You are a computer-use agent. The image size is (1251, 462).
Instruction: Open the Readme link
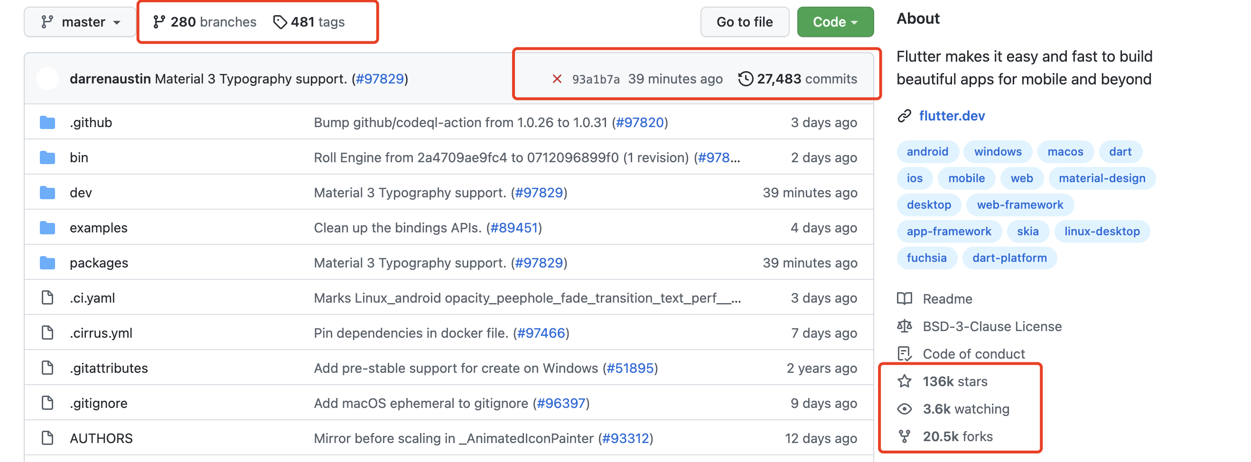tap(947, 299)
